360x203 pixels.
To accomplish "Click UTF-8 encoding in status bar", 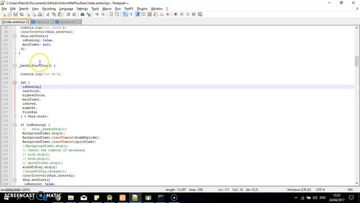I will pyautogui.click(x=320, y=190).
